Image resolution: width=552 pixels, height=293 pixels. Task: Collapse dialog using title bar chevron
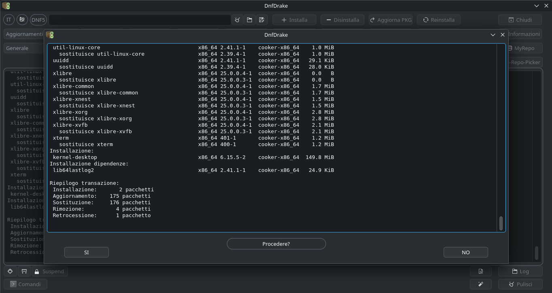(x=493, y=35)
